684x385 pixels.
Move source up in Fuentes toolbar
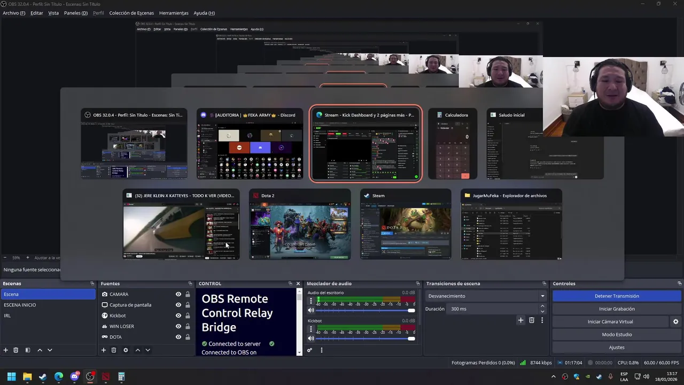click(x=137, y=350)
